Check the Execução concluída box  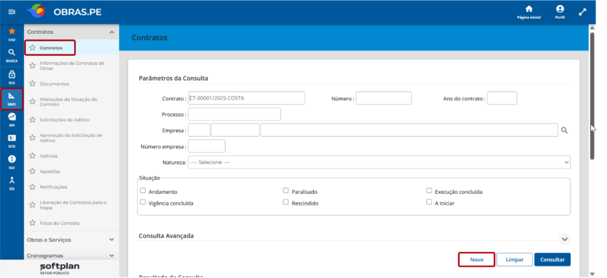coord(429,191)
